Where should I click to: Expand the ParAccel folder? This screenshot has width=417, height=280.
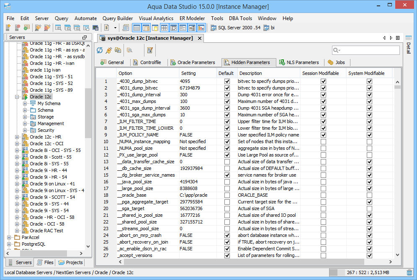[x=9, y=237]
